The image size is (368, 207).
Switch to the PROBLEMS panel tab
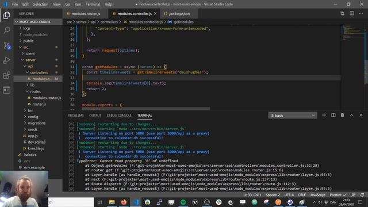[76, 116]
